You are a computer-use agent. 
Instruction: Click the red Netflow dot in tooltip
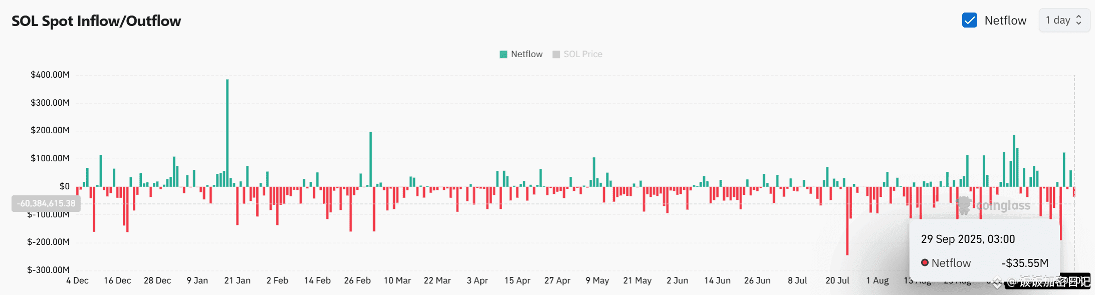(x=925, y=262)
